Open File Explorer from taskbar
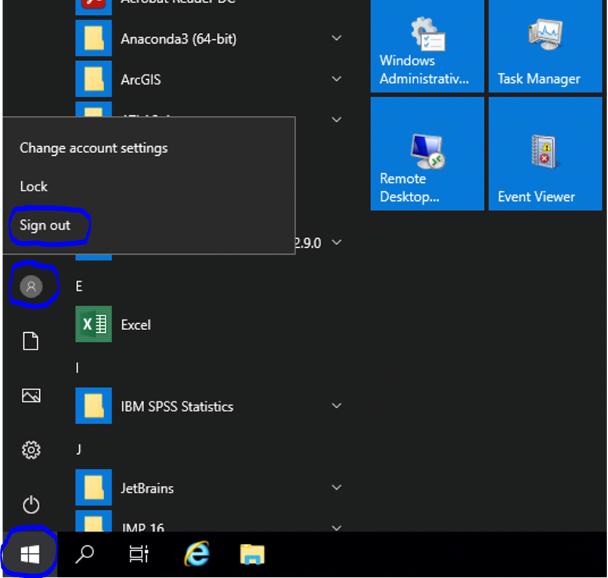This screenshot has height=578, width=608. (x=252, y=554)
